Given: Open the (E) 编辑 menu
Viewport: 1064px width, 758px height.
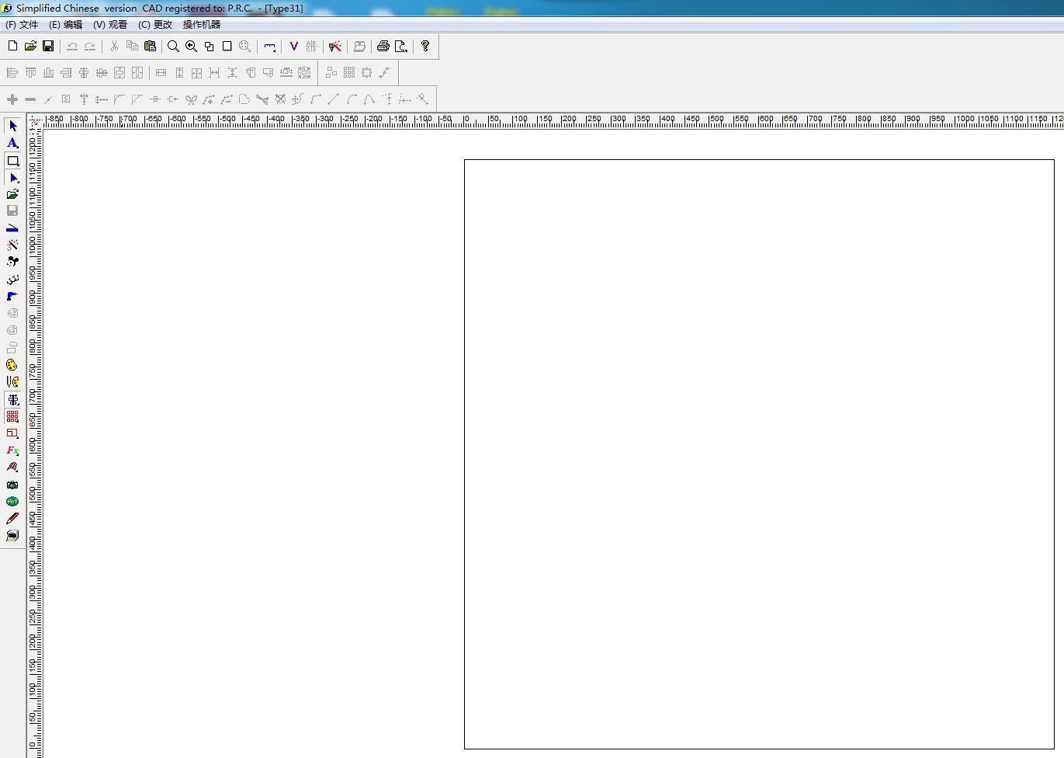Looking at the screenshot, I should tap(66, 25).
